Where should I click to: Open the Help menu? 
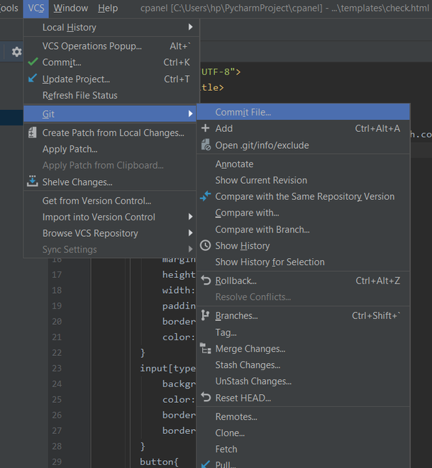pyautogui.click(x=108, y=8)
